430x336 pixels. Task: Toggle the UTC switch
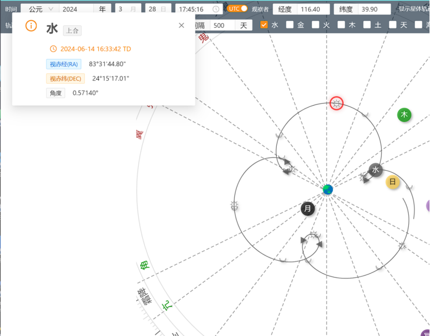[x=238, y=9]
